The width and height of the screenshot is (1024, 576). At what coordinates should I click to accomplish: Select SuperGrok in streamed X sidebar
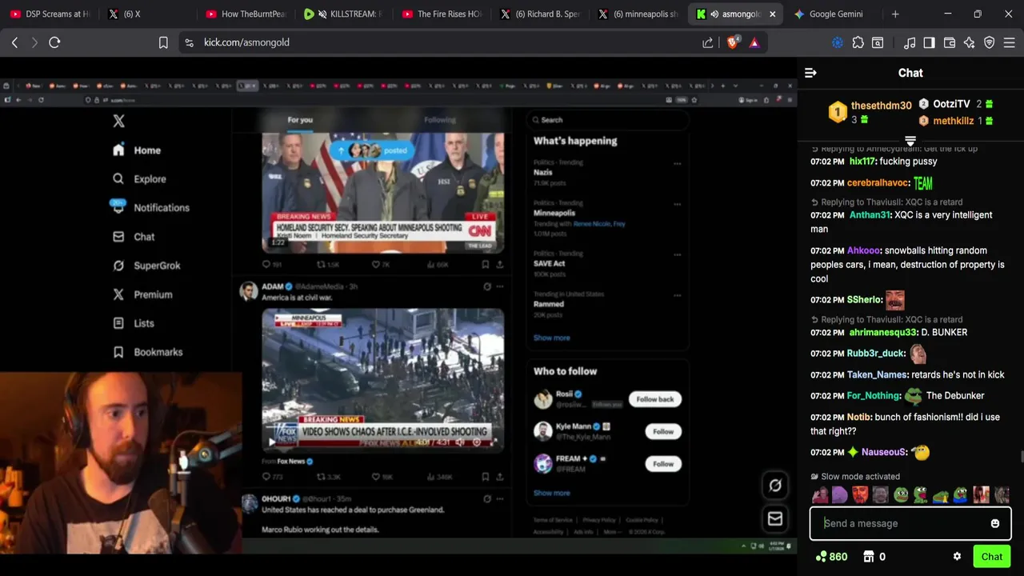coord(146,266)
